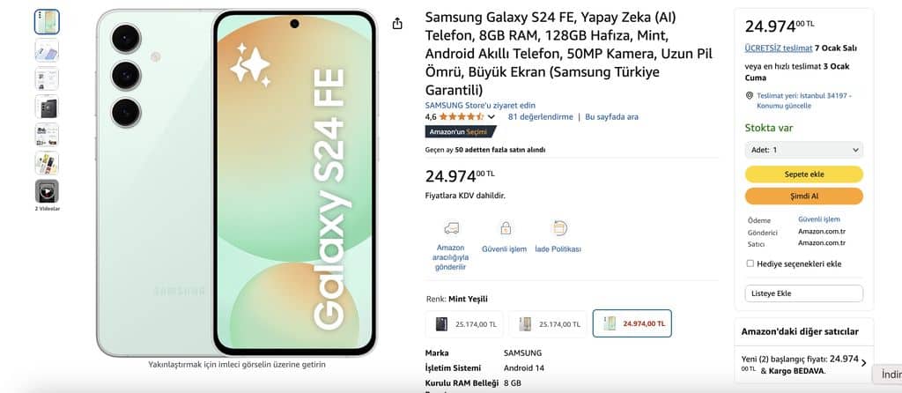902x393 pixels.
Task: Click the Sepete ekle button
Action: pos(803,174)
